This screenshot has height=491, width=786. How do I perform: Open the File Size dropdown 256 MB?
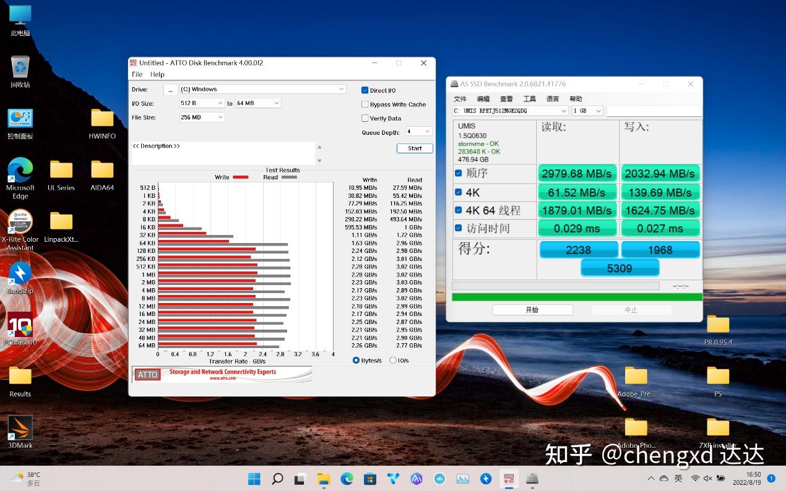click(x=202, y=117)
